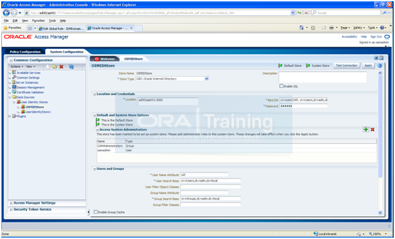Collapse the Common Configuration panel
This screenshot has width=395, height=239.
click(x=11, y=60)
